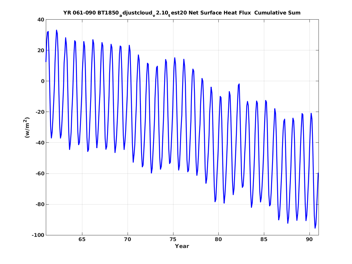
Task: Click y-axis tick label '-40'
Action: point(40,142)
